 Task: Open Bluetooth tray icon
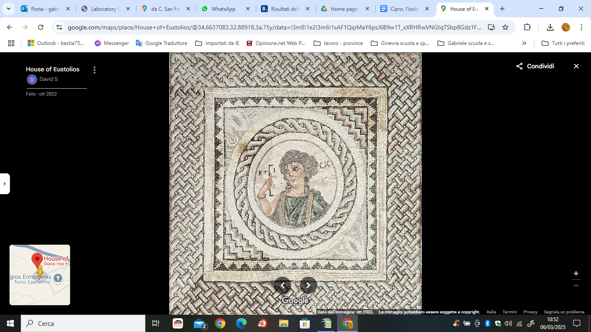487,323
